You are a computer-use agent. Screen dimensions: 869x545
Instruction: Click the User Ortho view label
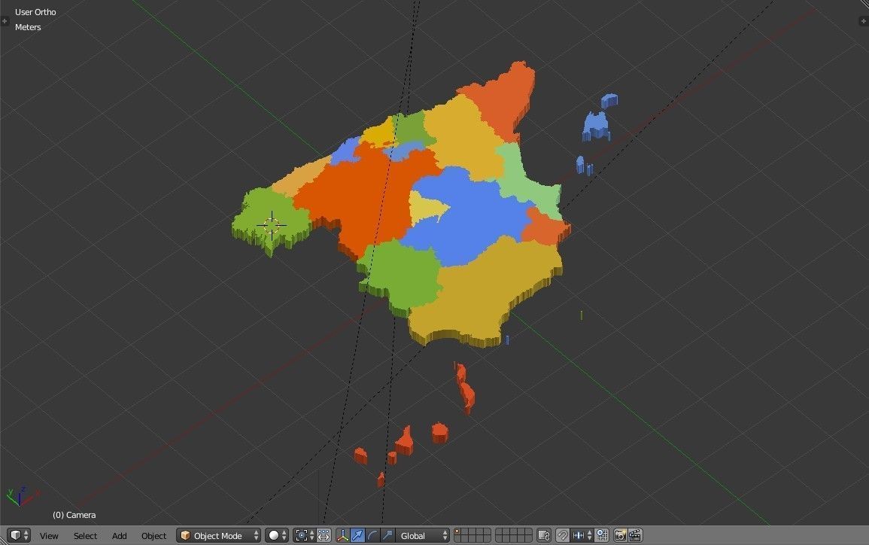pos(35,11)
